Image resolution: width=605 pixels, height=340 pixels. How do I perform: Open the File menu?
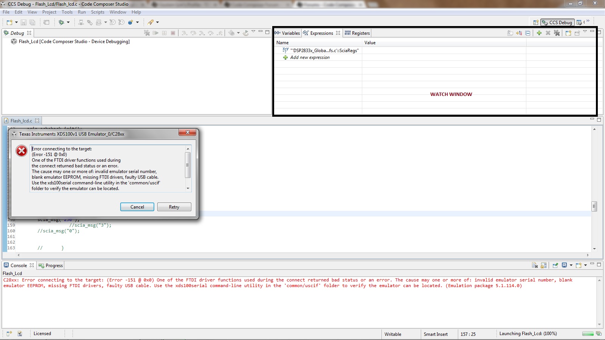pyautogui.click(x=6, y=12)
